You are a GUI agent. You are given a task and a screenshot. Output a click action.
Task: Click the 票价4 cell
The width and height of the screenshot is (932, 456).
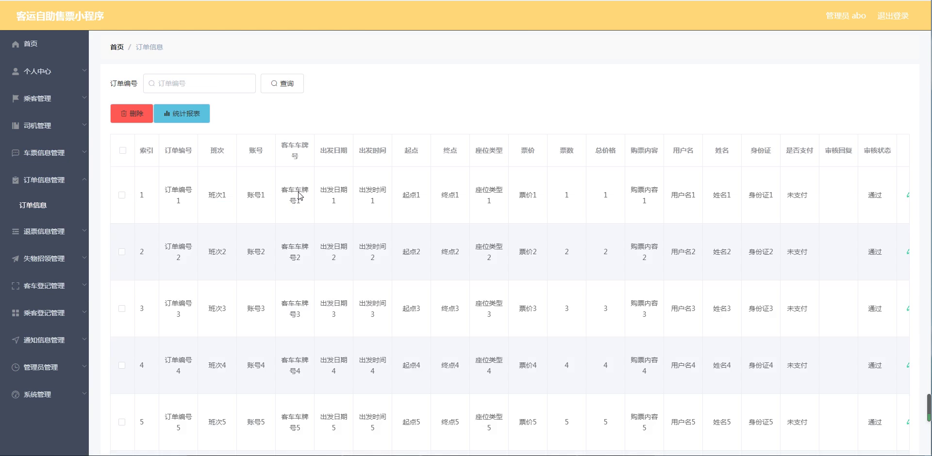pyautogui.click(x=528, y=365)
